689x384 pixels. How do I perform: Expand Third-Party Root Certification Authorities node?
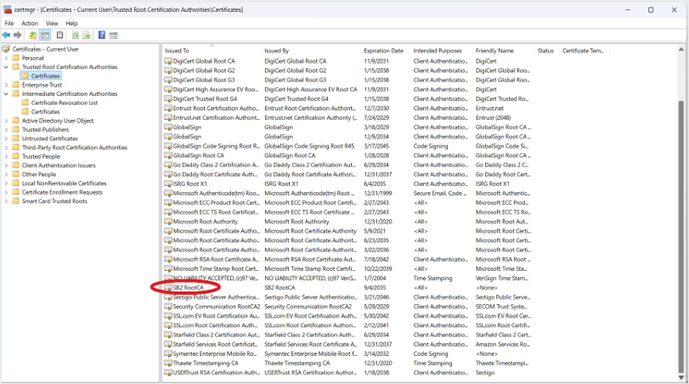pyautogui.click(x=6, y=148)
